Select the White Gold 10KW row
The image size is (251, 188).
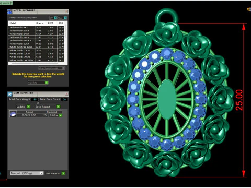(x=37, y=54)
